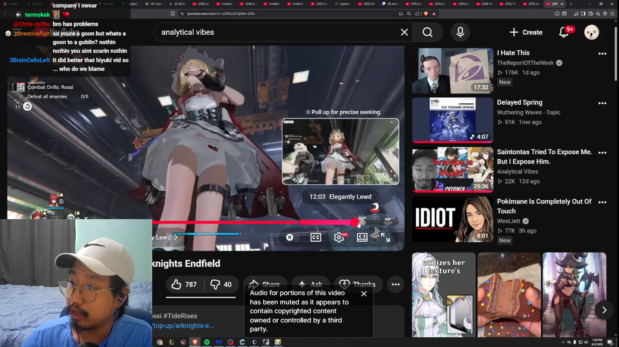This screenshot has width=619, height=347.
Task: Open Brave browser taskbar icon
Action: [x=195, y=342]
